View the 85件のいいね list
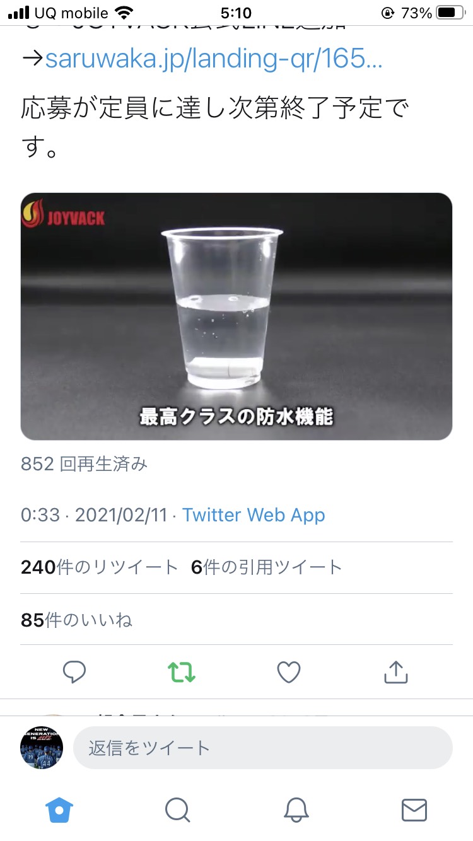 [76, 620]
